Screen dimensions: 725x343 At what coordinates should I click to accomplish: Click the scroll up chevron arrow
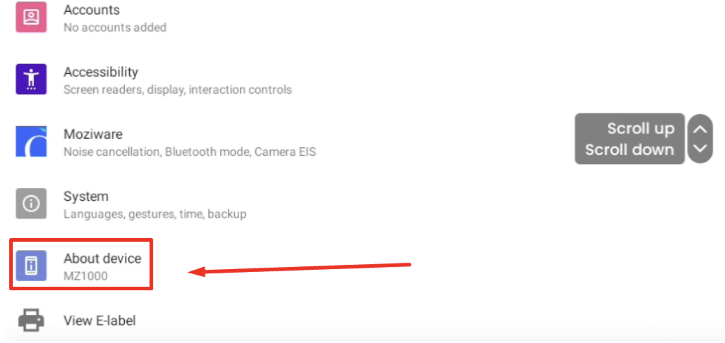(700, 129)
